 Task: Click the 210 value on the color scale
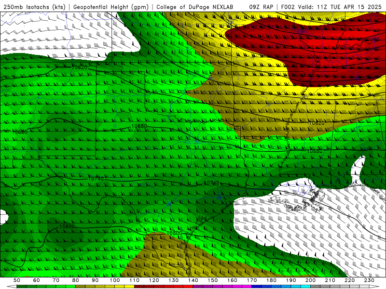(x=330, y=280)
